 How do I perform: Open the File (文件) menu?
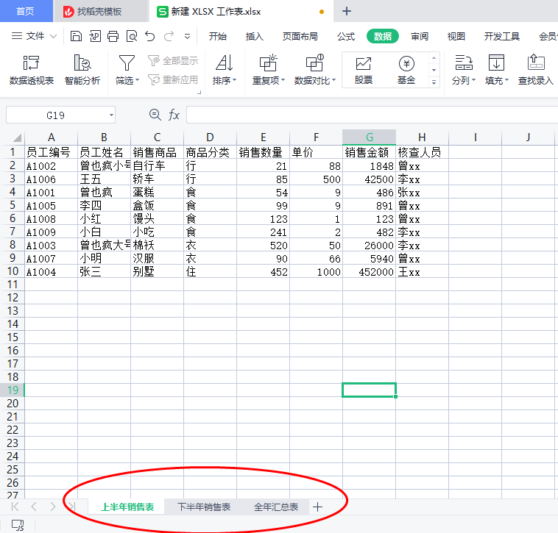[34, 36]
